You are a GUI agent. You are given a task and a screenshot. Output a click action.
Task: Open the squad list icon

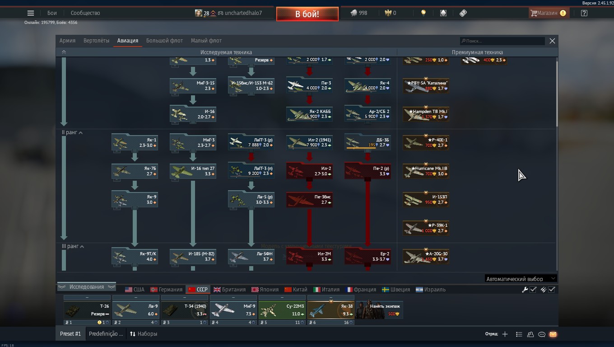pos(519,334)
